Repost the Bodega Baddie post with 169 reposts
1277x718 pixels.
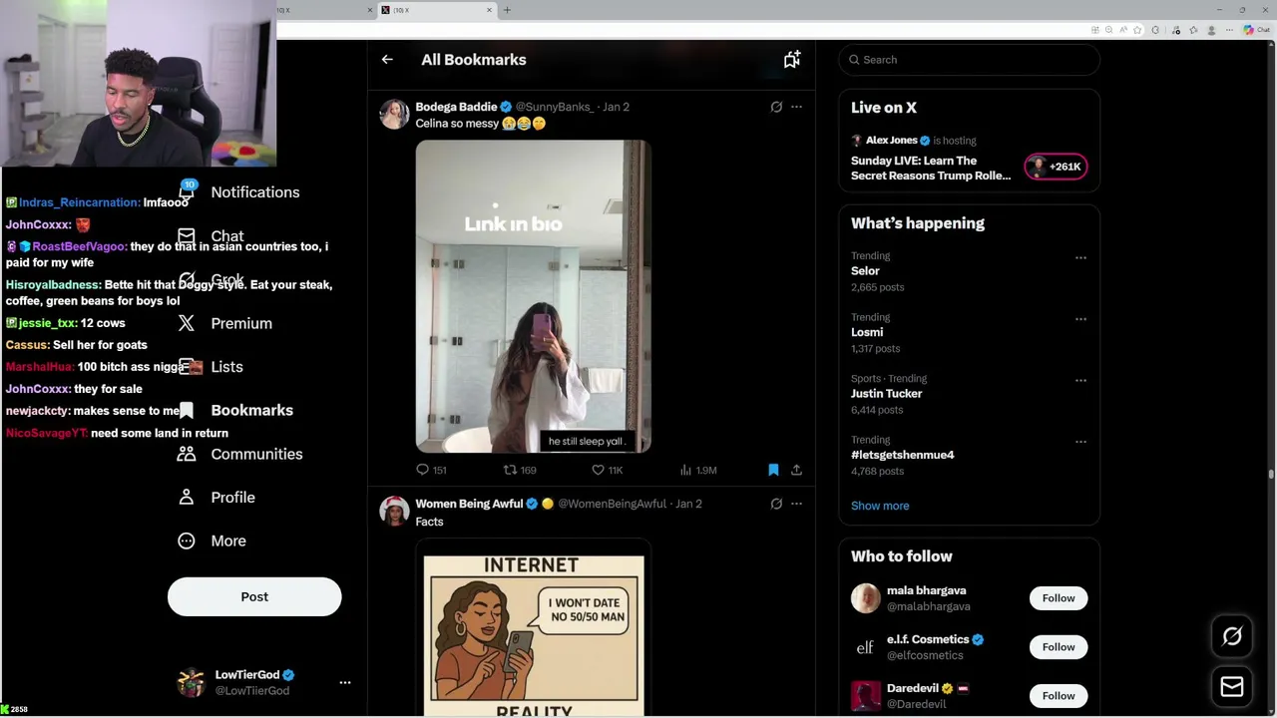520,470
